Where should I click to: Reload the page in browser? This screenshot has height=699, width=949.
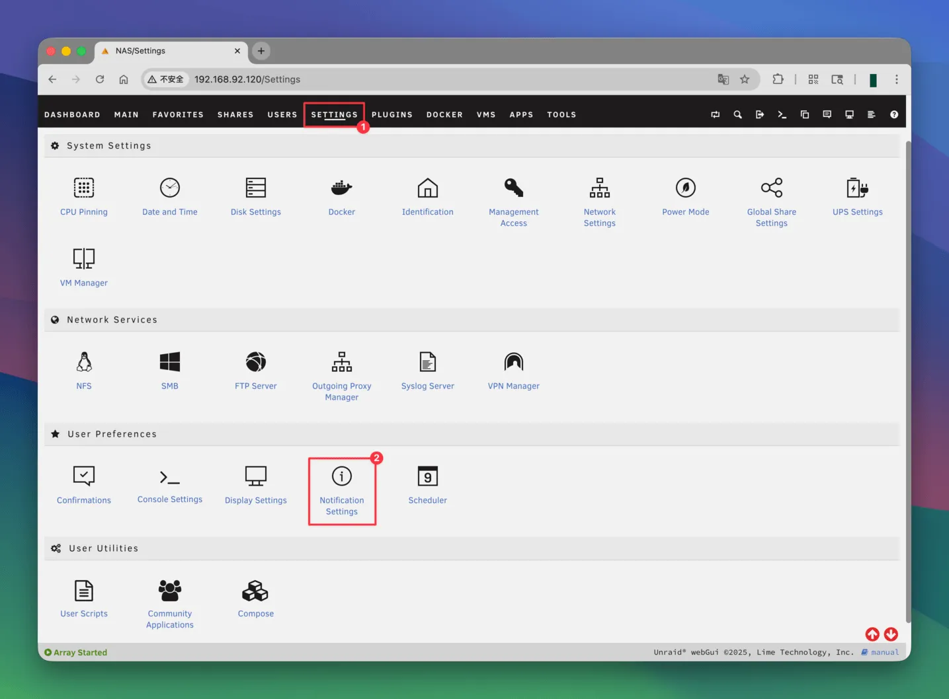[x=100, y=79]
